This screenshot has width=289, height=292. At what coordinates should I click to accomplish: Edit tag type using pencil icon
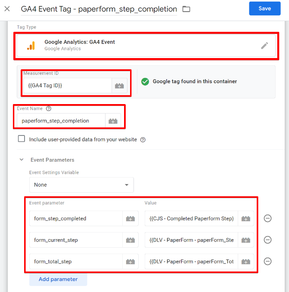[264, 46]
